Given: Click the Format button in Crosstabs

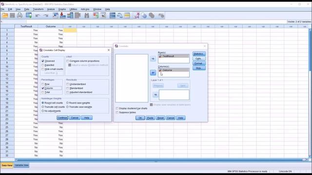Looking at the screenshot, I should [199, 64].
